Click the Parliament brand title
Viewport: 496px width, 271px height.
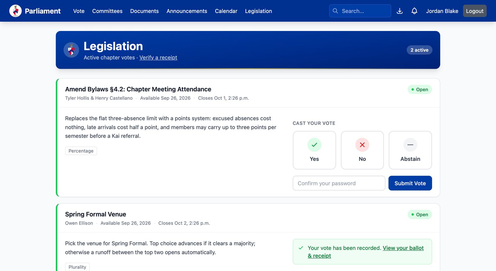(43, 11)
